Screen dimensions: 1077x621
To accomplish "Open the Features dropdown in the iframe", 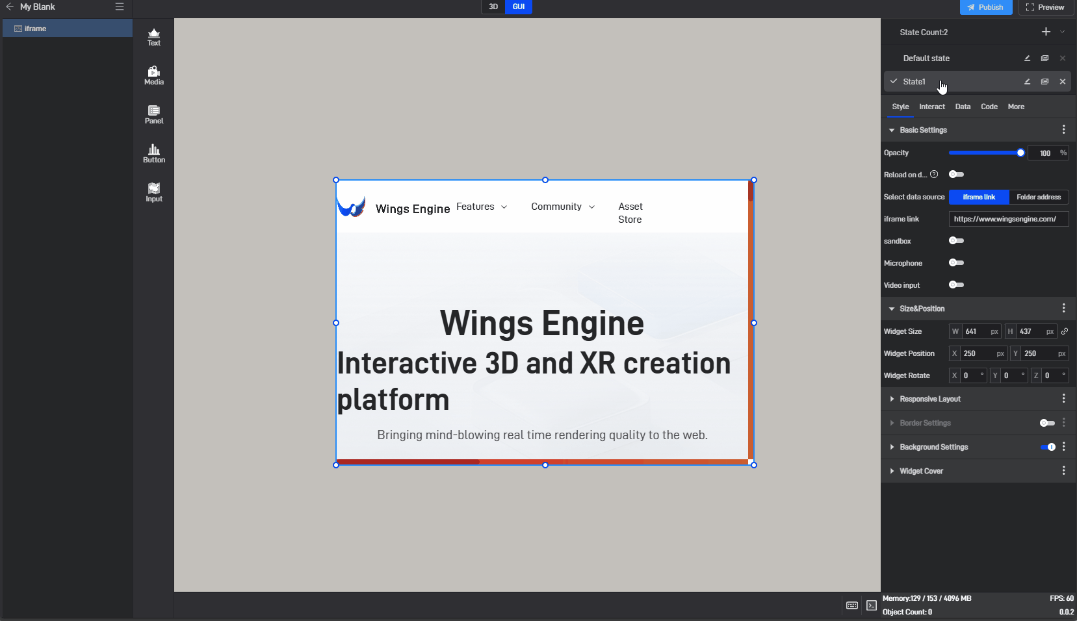I will [x=482, y=207].
